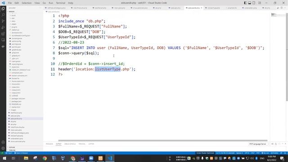This screenshot has height=162, width=288.
Task: Toggle the bottom panel visibility
Action: [x=250, y=3]
